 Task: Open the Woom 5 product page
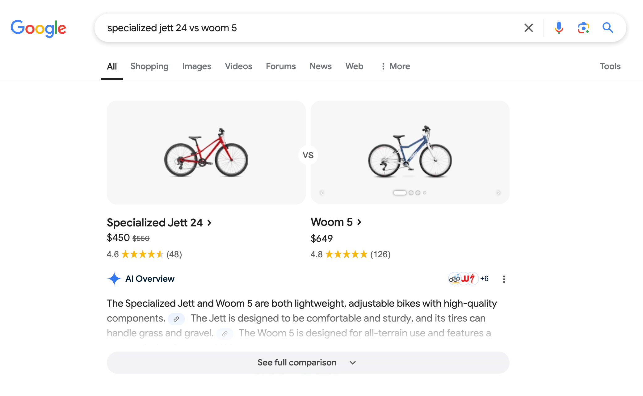(332, 222)
